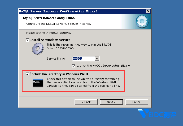Toggle Install As Windows Service checkbox
This screenshot has width=183, height=126.
pyautogui.click(x=27, y=40)
